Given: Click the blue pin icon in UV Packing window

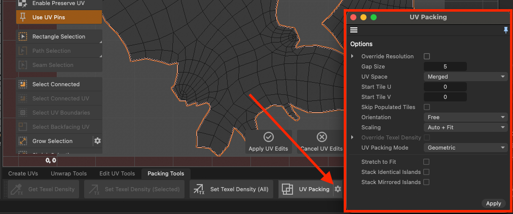Looking at the screenshot, I should point(506,30).
